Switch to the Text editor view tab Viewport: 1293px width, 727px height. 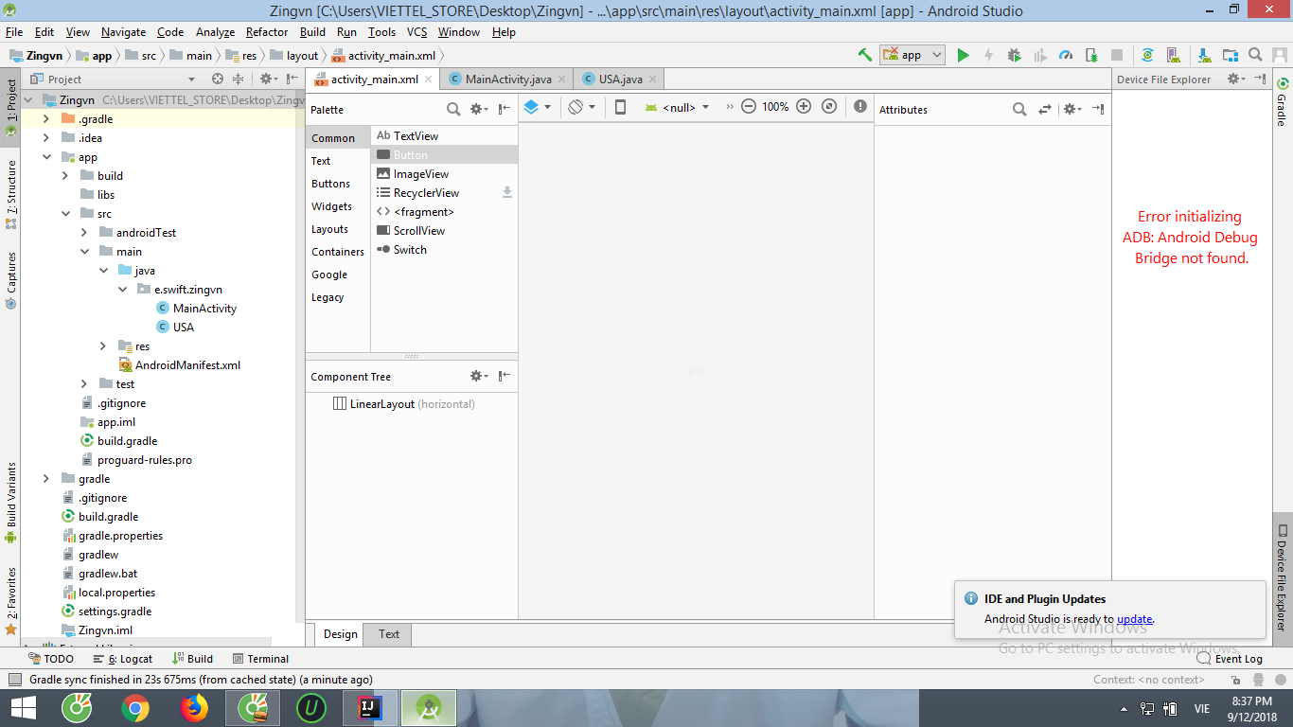pos(389,634)
